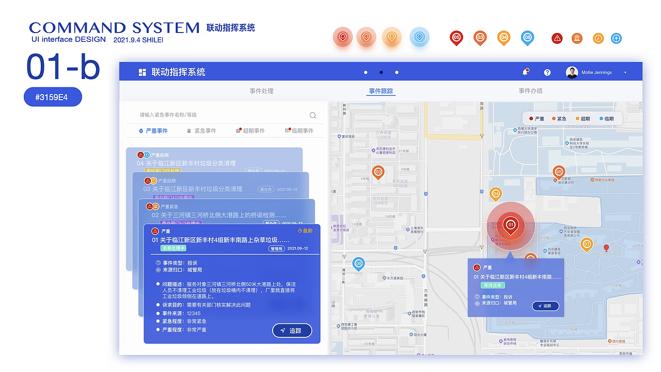Select the 紧急事件 filter tab

click(201, 131)
